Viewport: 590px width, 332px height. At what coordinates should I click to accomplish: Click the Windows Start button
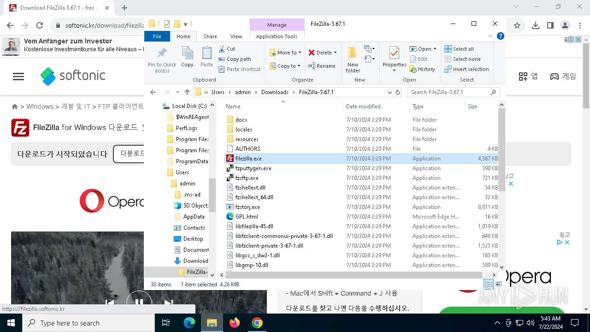(x=11, y=323)
